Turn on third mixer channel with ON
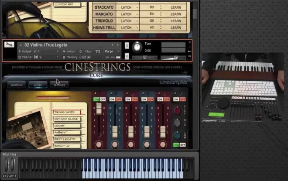Viewport: 288px width, 181px height. click(128, 99)
